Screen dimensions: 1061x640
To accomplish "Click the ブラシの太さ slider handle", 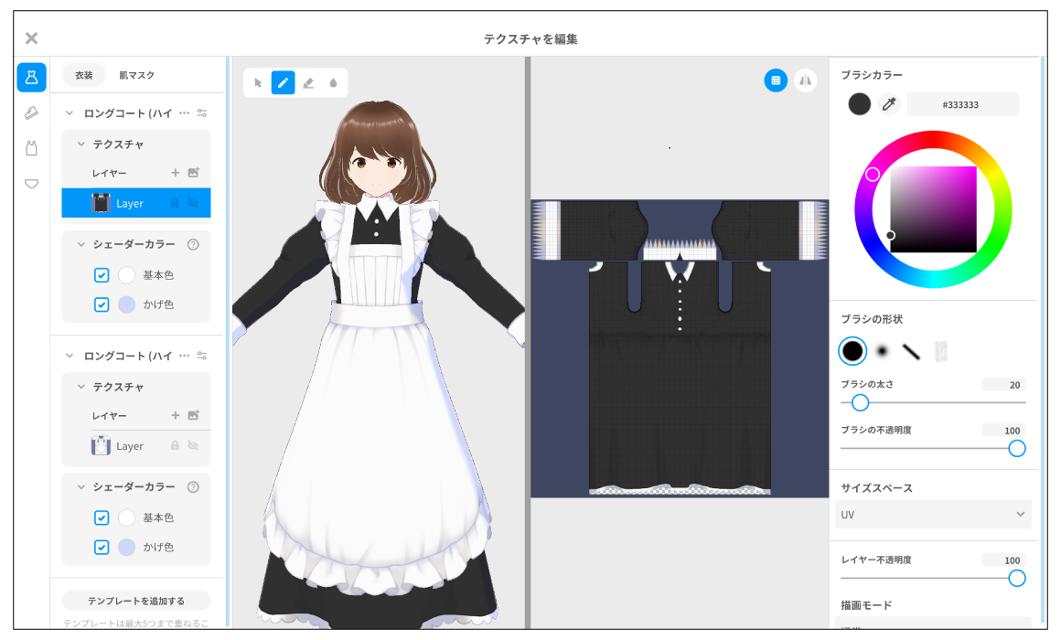I will [x=860, y=403].
